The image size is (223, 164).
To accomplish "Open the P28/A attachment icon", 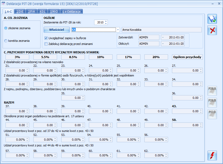I will tap(212, 91).
